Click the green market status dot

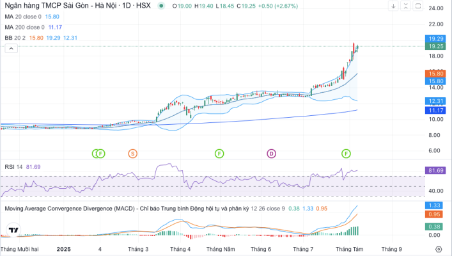coord(161,6)
